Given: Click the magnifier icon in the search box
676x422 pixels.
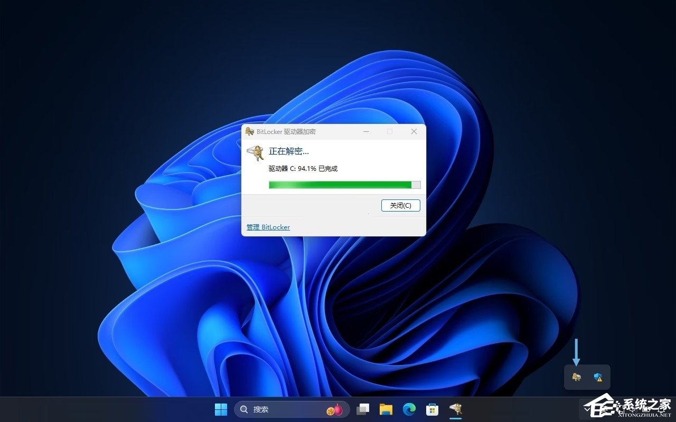Looking at the screenshot, I should tap(243, 409).
